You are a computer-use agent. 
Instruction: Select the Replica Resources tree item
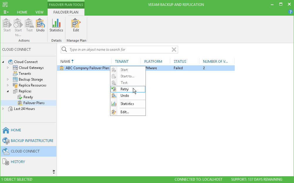(33, 85)
